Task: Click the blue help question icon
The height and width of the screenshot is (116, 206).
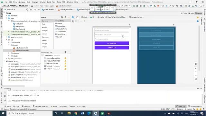Action: point(198,21)
